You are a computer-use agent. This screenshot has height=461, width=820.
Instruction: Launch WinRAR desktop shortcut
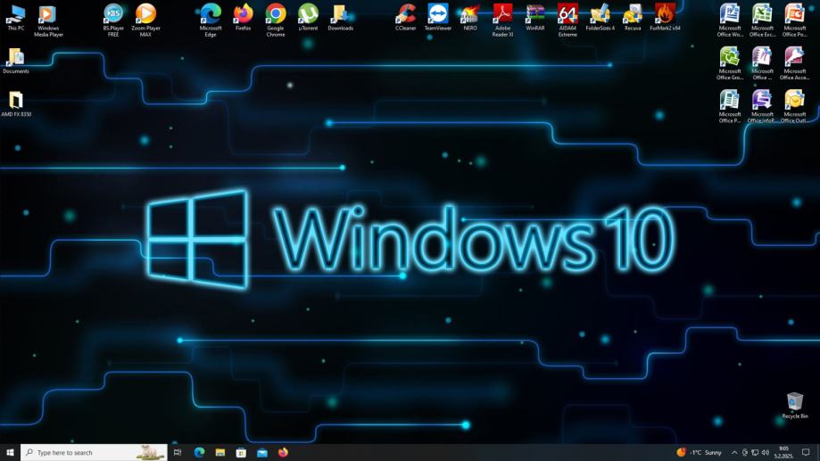tap(535, 17)
